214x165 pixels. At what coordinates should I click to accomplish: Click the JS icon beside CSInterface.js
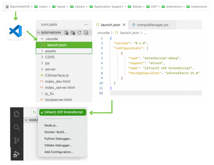tap(42, 75)
